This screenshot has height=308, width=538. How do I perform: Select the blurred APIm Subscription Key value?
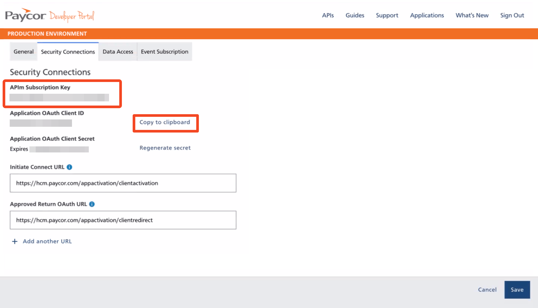59,97
